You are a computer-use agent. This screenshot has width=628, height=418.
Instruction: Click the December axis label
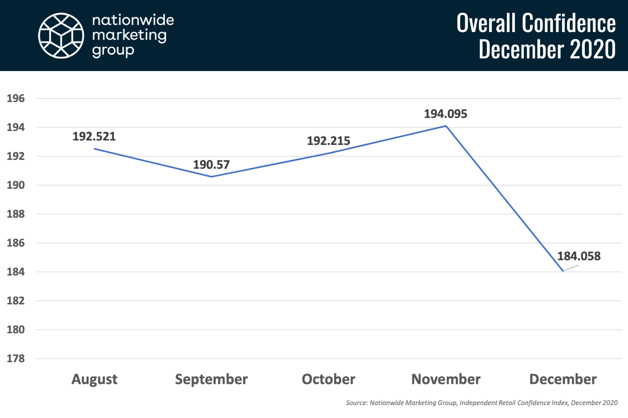pyautogui.click(x=563, y=379)
